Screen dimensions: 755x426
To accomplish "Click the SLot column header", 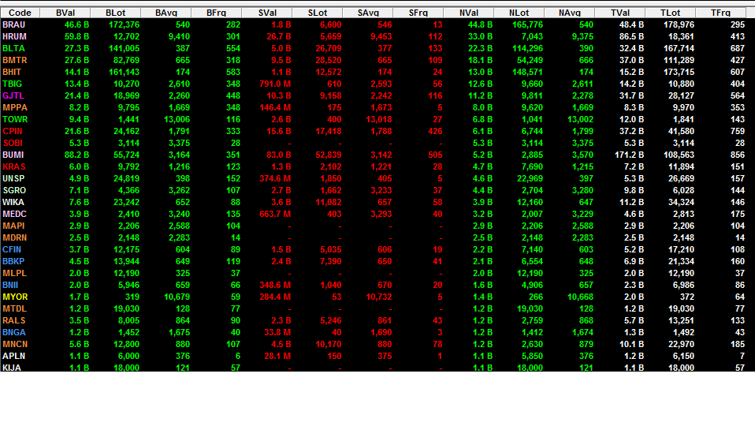I will click(x=318, y=13).
